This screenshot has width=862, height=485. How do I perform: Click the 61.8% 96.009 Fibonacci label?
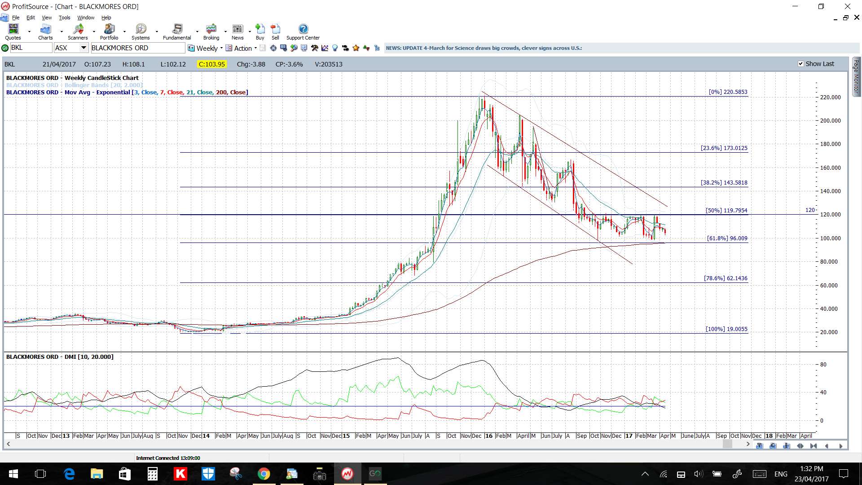[x=727, y=238]
